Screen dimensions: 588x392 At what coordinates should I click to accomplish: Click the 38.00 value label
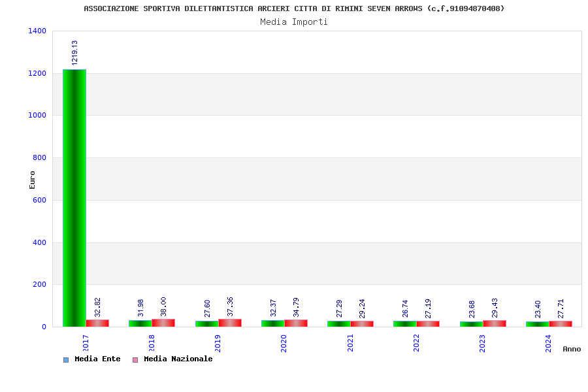pos(163,306)
